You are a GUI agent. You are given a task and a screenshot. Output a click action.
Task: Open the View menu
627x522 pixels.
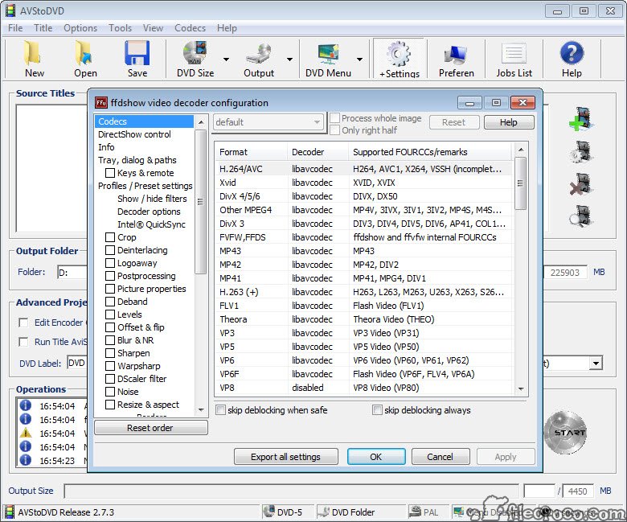pyautogui.click(x=153, y=28)
